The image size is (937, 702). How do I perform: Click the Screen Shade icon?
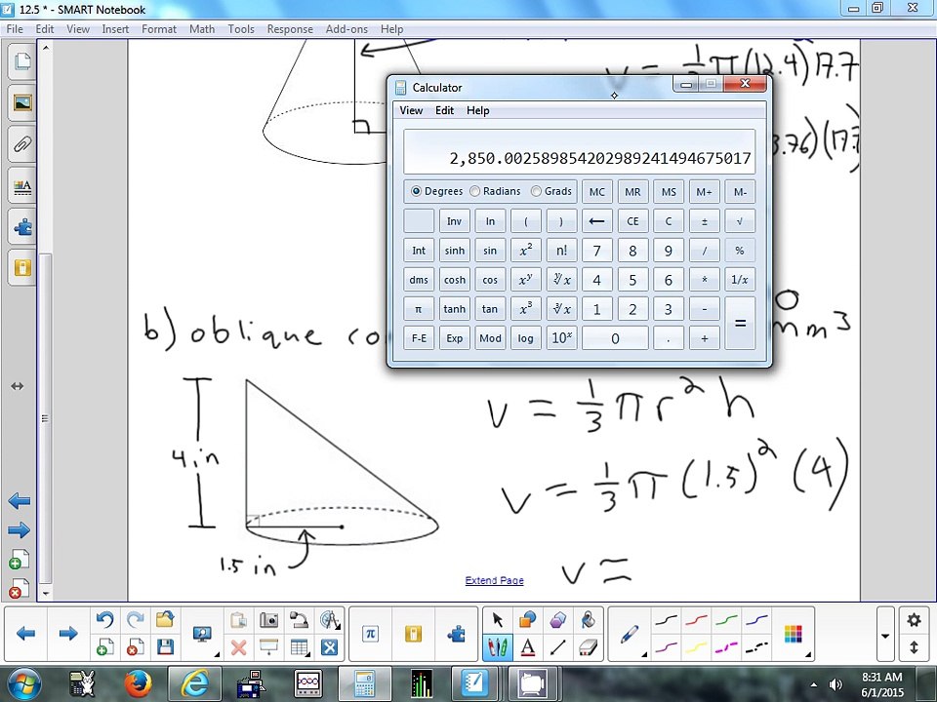[269, 647]
